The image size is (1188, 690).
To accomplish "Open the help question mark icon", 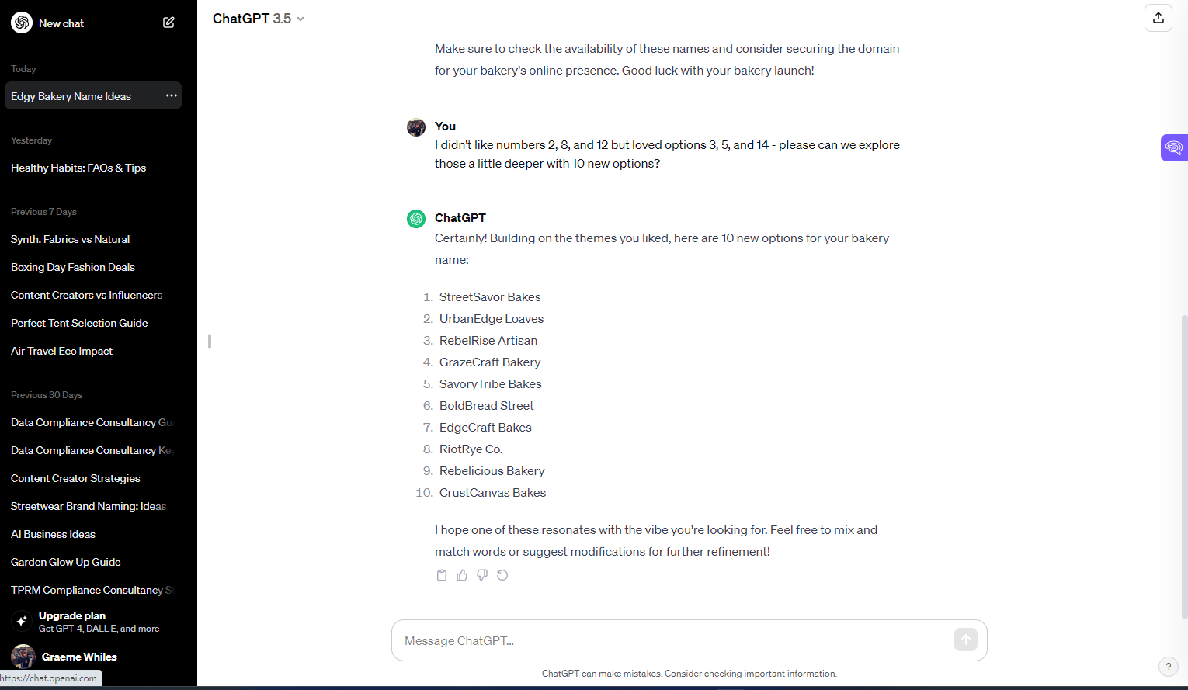I will (1169, 666).
